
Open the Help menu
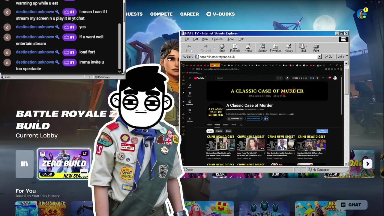tap(241, 39)
